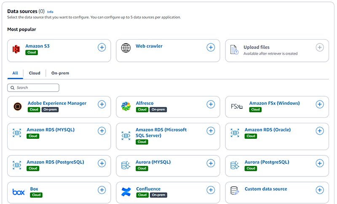Click the colorful Alfresco logo

pyautogui.click(x=126, y=106)
